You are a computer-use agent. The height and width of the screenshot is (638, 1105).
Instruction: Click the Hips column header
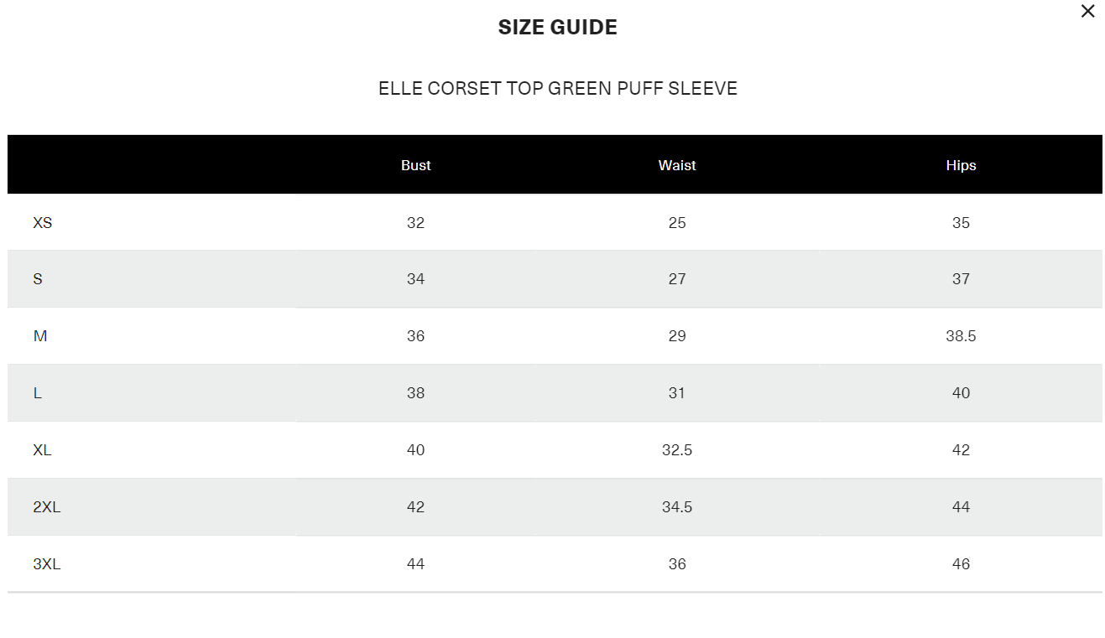(x=961, y=165)
